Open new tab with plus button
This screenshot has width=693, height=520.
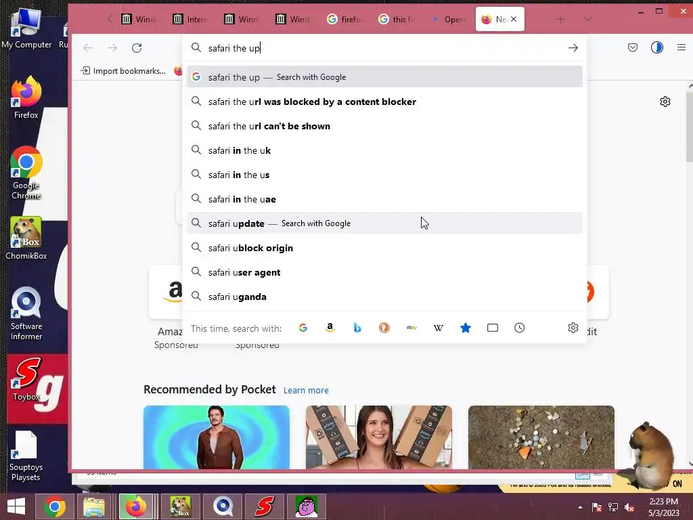pos(560,20)
